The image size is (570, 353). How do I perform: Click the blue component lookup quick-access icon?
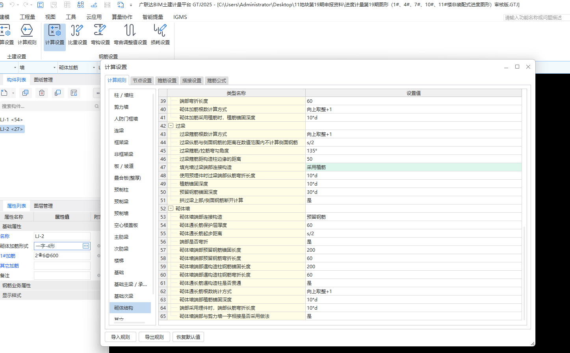coord(81,5)
